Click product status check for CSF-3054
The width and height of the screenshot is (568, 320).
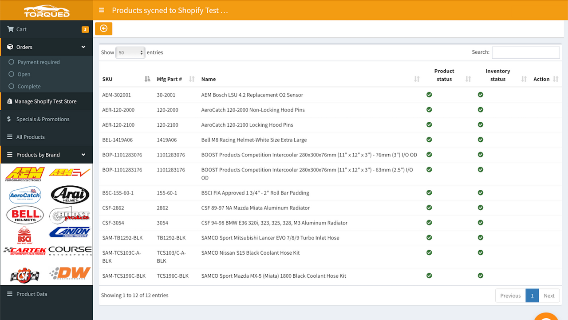(x=429, y=223)
